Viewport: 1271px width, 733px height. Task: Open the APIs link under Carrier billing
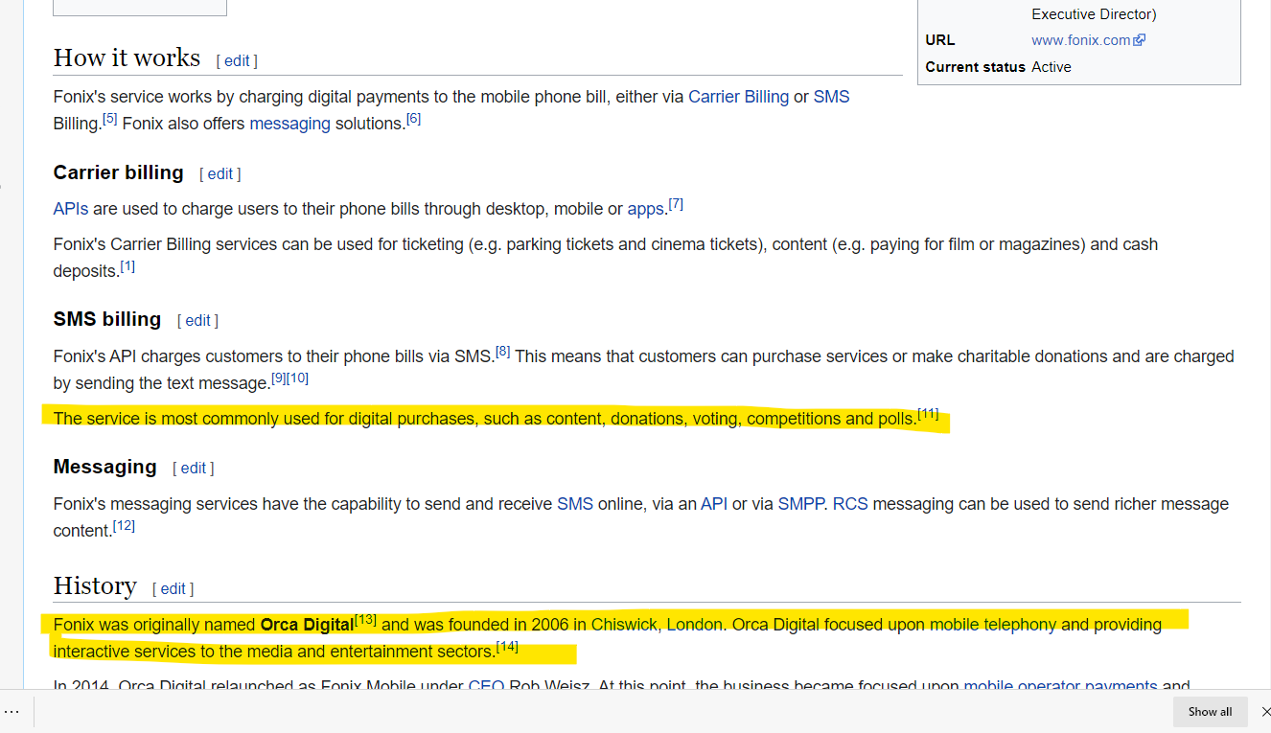click(x=71, y=209)
